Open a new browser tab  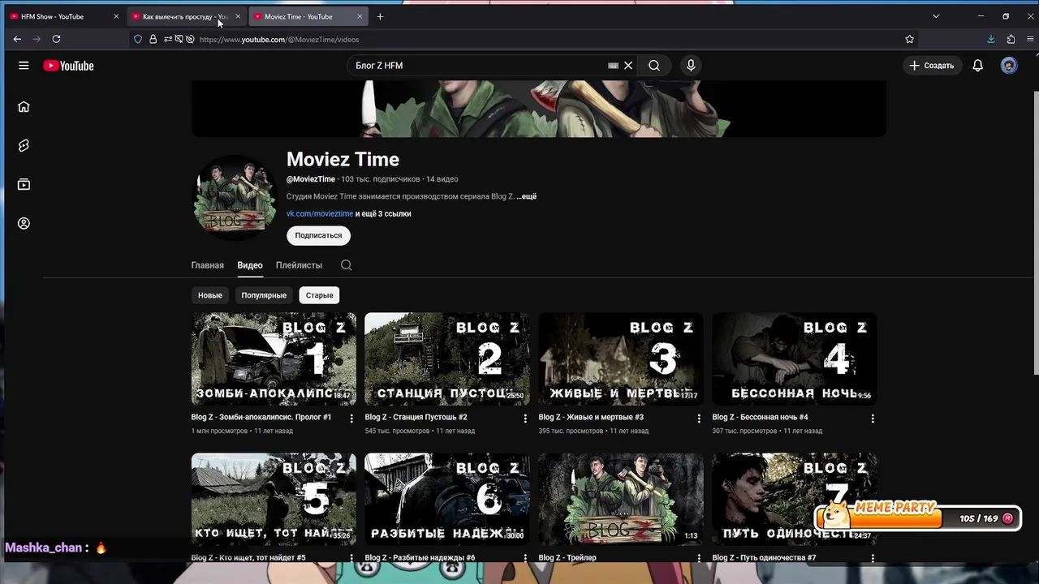point(380,16)
